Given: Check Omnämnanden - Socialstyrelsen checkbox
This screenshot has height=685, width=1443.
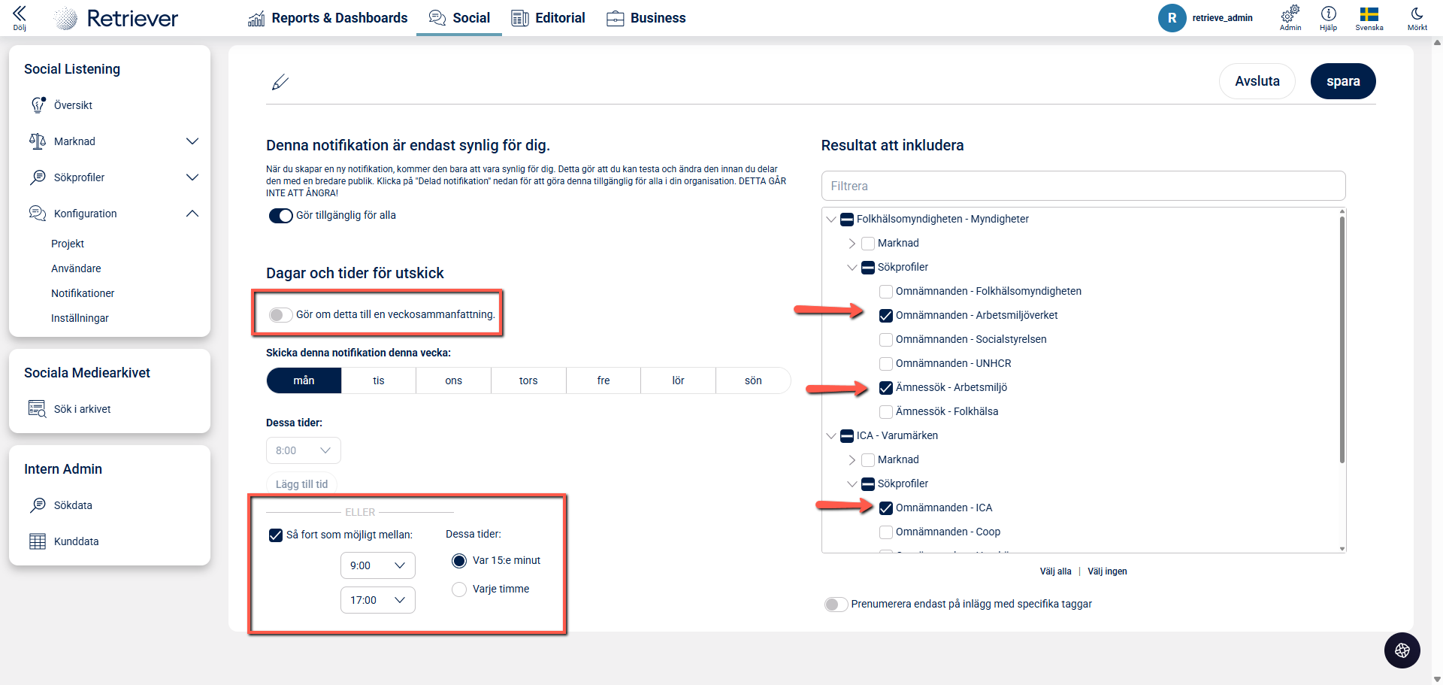Looking at the screenshot, I should (886, 340).
